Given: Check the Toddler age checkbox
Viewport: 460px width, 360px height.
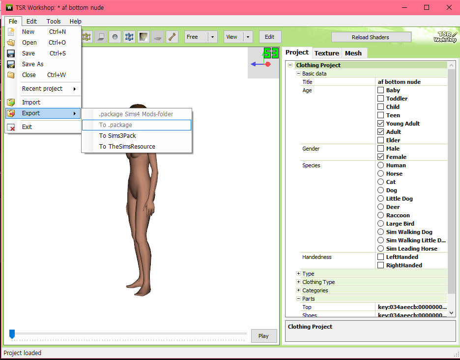Looking at the screenshot, I should pyautogui.click(x=380, y=99).
